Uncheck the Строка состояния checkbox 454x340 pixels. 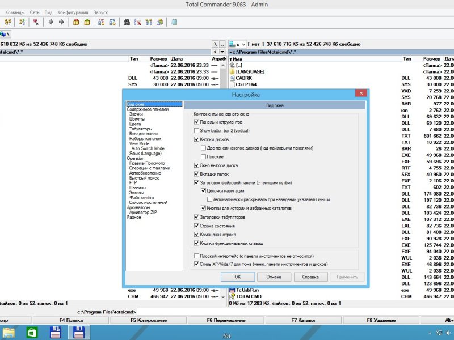pos(196,226)
